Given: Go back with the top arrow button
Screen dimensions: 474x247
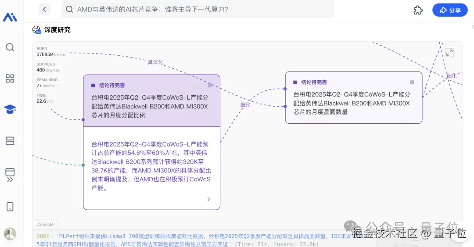Looking at the screenshot, I should click(x=44, y=9).
